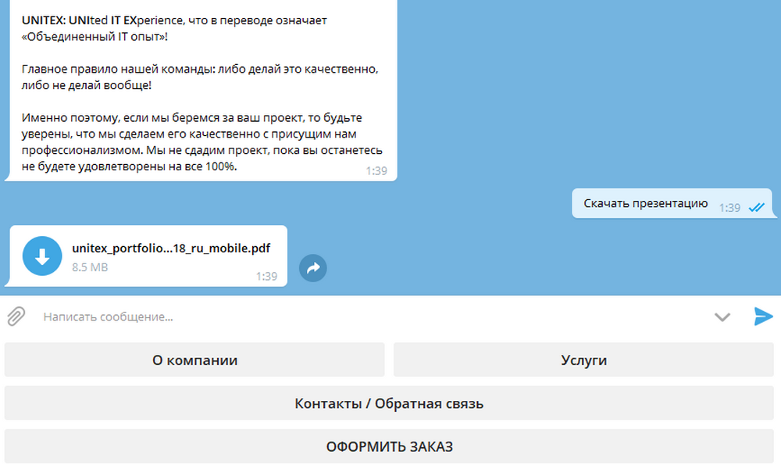781x465 pixels.
Task: Open the paperclip attachment menu
Action: 16,317
